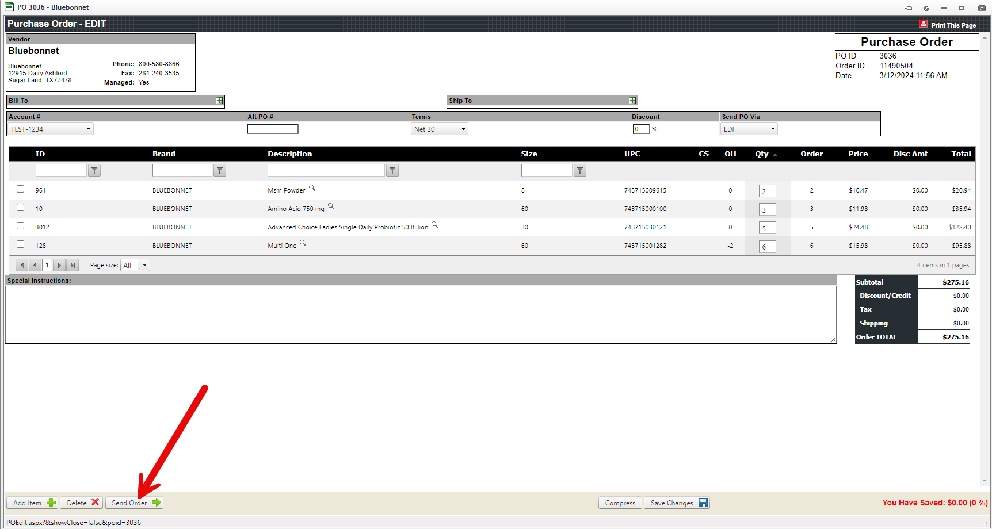The image size is (992, 529).
Task: Open the Page size dropdown
Action: [x=135, y=265]
